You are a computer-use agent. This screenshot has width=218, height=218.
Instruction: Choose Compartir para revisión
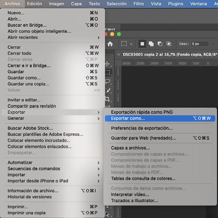click(x=53, y=106)
